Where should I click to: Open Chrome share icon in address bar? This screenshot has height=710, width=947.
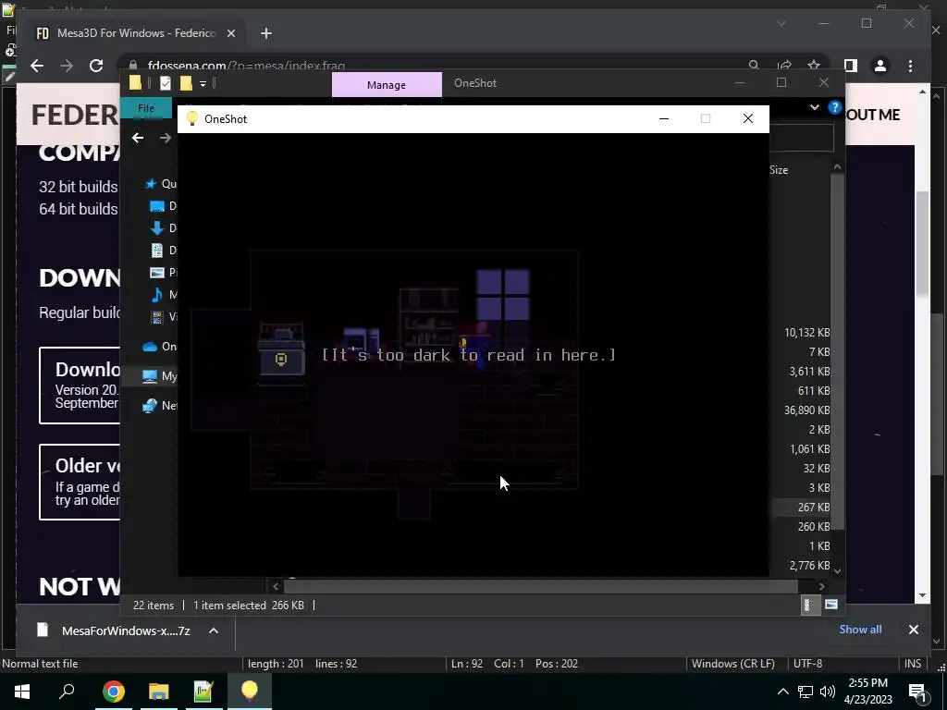pyautogui.click(x=784, y=66)
